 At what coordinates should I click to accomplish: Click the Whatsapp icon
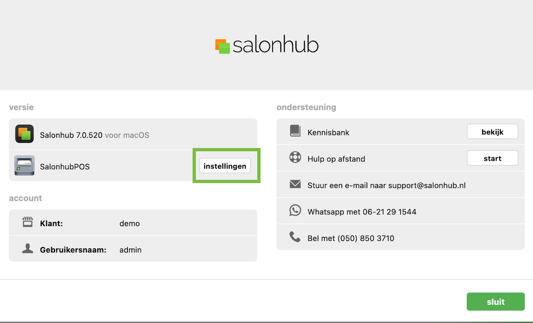tap(295, 210)
